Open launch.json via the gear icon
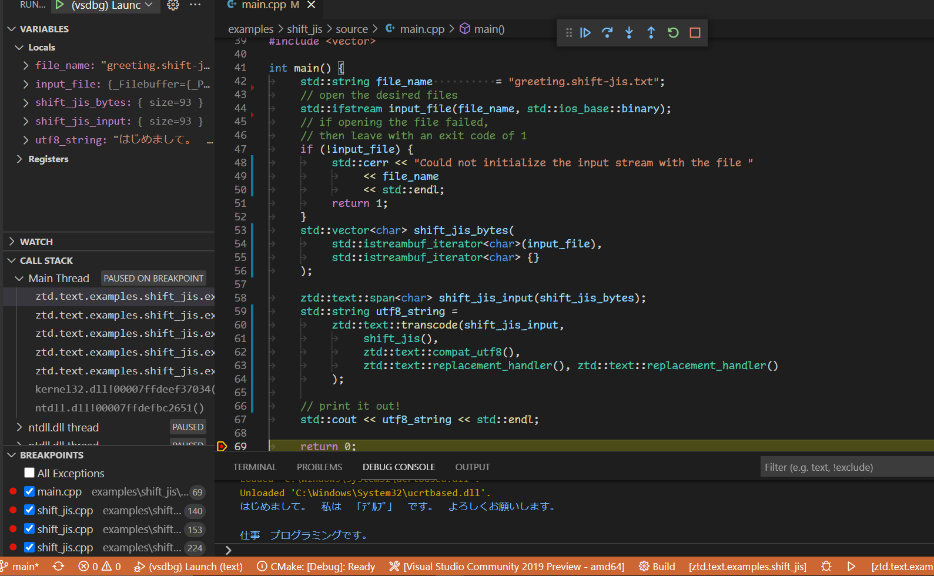The height and width of the screenshot is (576, 934). coord(173,5)
